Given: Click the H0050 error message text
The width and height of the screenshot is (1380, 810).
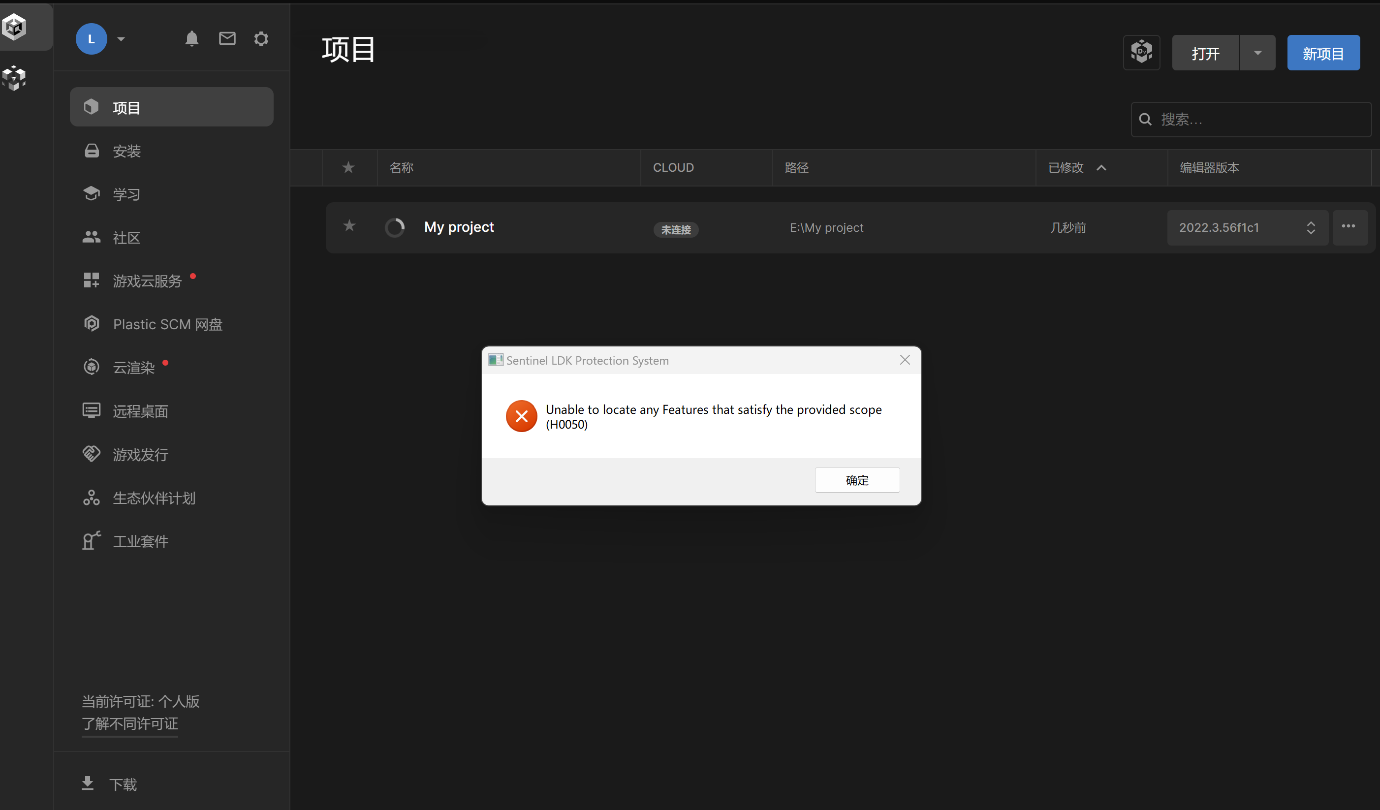Looking at the screenshot, I should tap(714, 417).
